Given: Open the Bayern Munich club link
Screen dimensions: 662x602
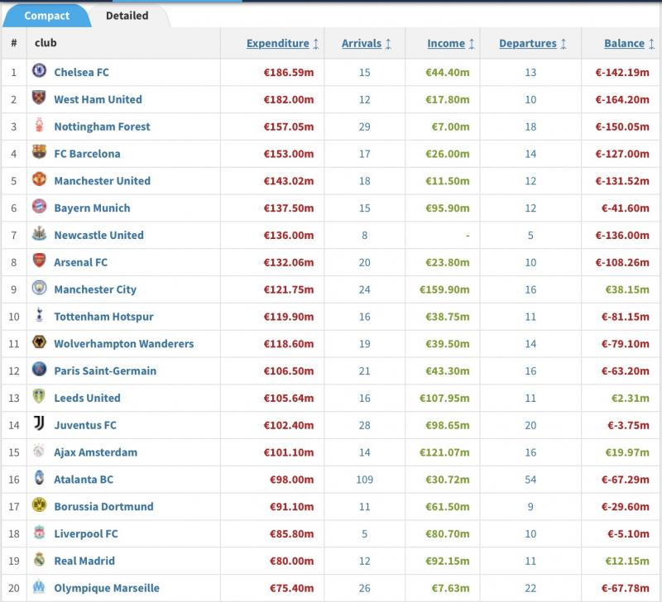Looking at the screenshot, I should coord(92,208).
